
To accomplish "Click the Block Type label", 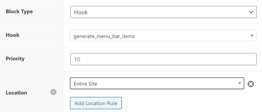I will (19, 11).
